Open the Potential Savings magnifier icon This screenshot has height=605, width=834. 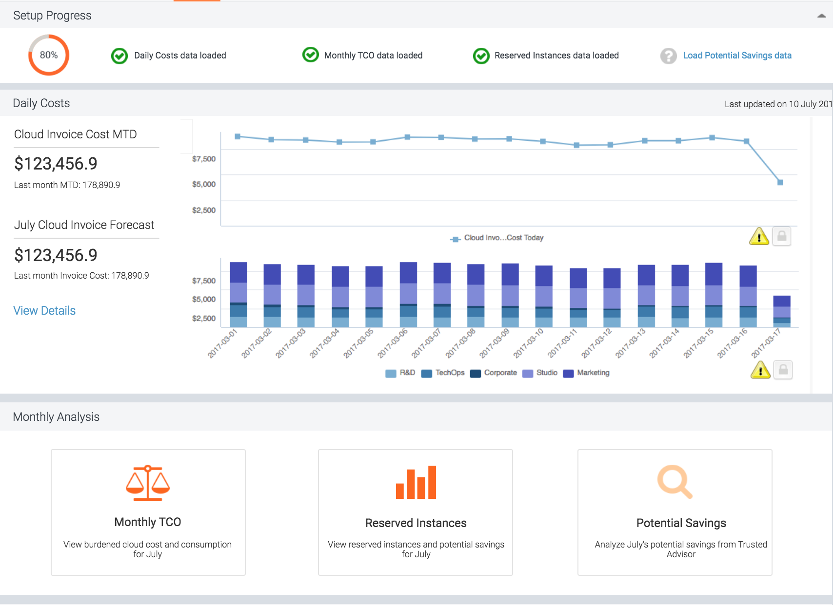pos(675,482)
